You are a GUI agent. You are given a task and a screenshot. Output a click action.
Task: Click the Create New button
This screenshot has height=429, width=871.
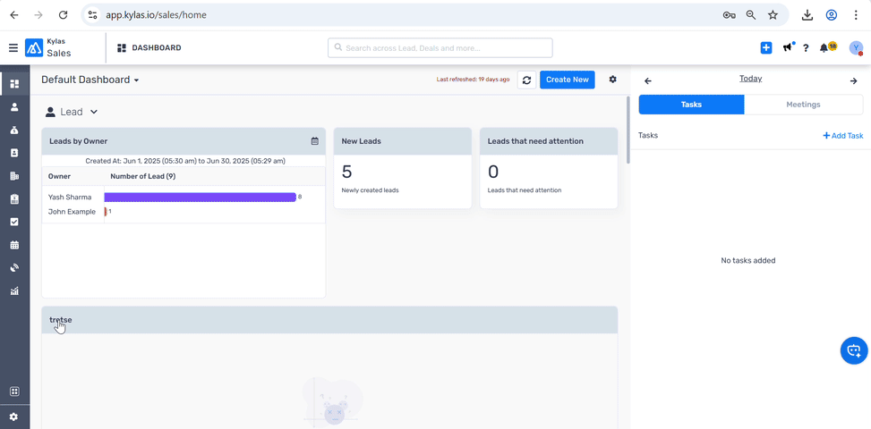(568, 80)
